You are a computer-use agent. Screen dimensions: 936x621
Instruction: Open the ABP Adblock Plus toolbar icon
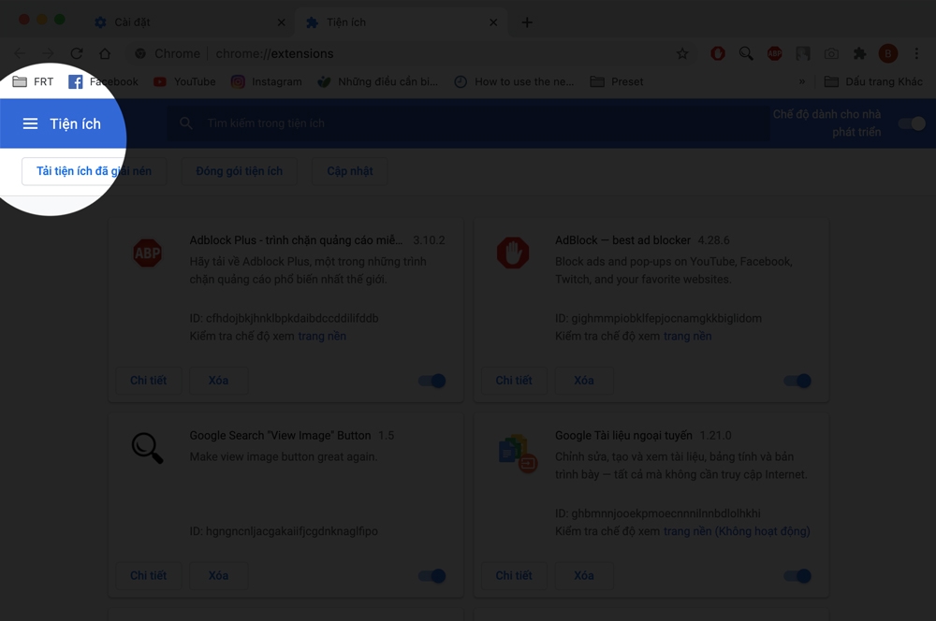pyautogui.click(x=774, y=53)
